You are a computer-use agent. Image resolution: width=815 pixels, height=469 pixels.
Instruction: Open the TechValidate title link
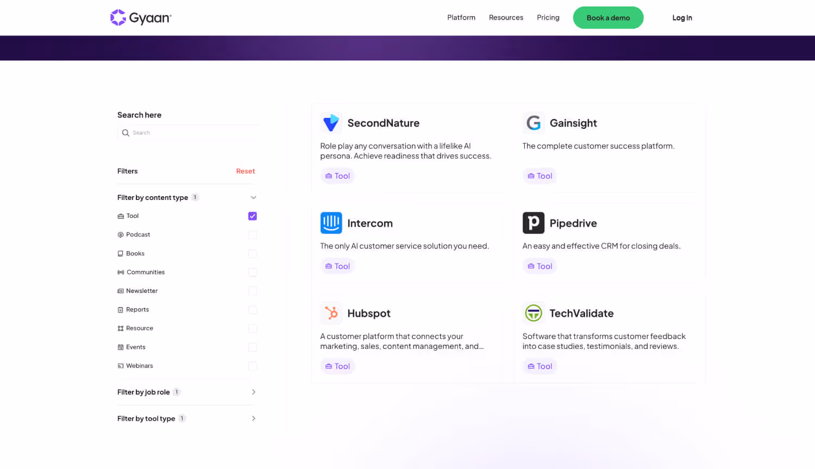tap(581, 313)
